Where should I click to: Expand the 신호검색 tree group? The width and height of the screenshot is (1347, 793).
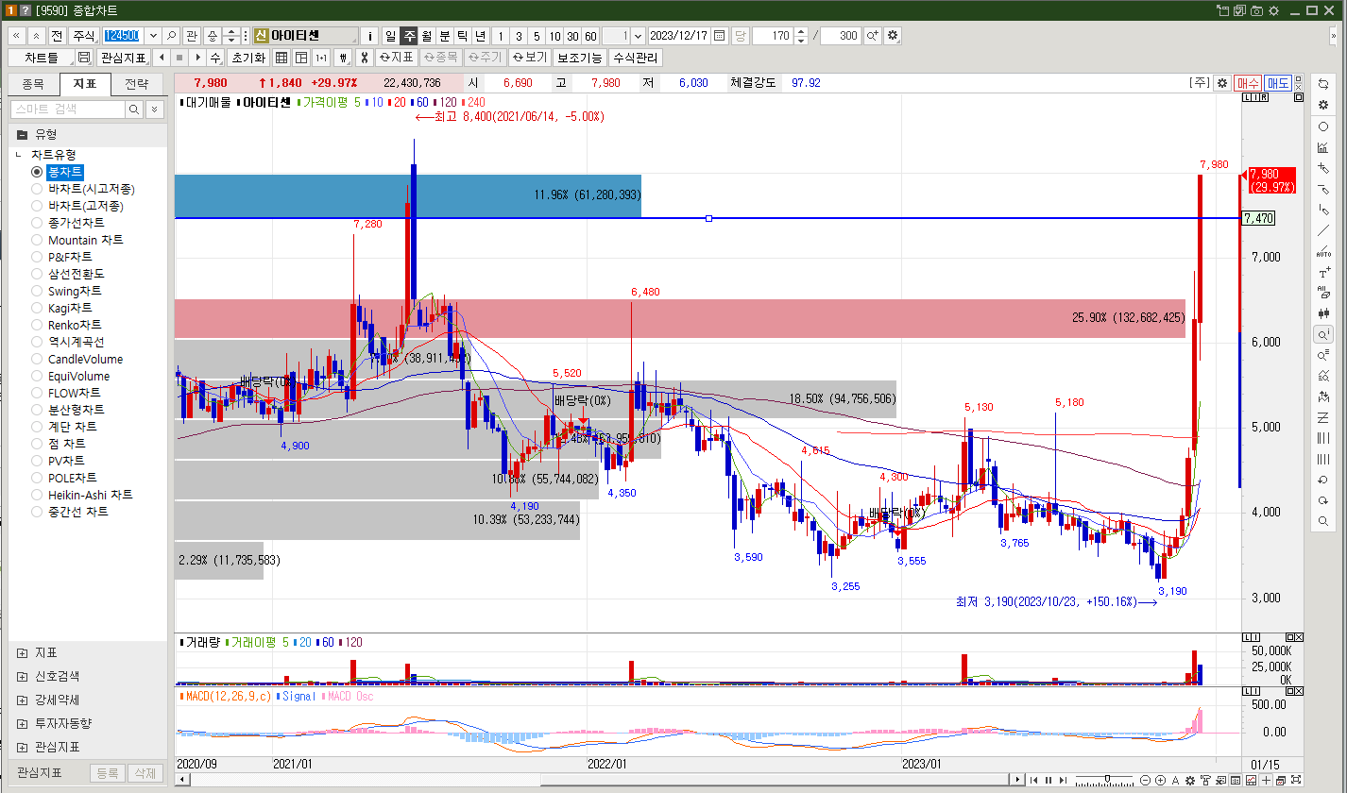[x=22, y=676]
